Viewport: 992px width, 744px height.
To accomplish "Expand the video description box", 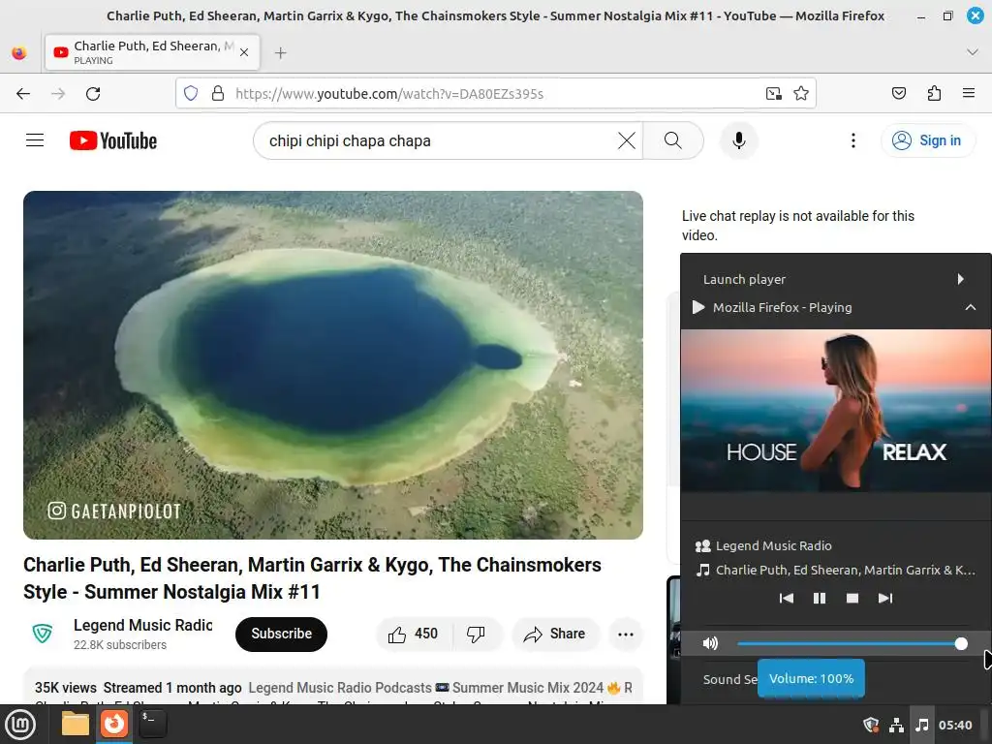I will click(333, 687).
